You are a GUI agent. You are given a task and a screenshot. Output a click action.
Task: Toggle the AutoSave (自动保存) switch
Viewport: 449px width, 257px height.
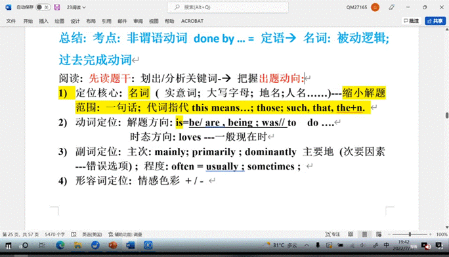[43, 7]
